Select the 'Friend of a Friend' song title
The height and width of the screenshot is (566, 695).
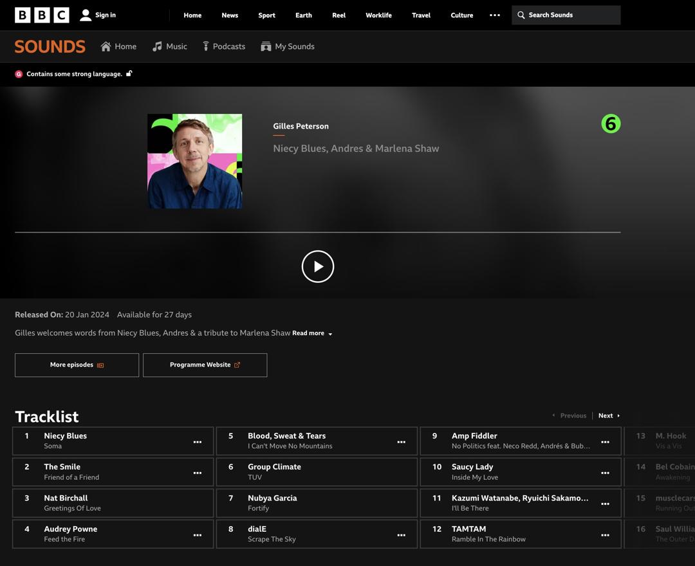pos(71,477)
